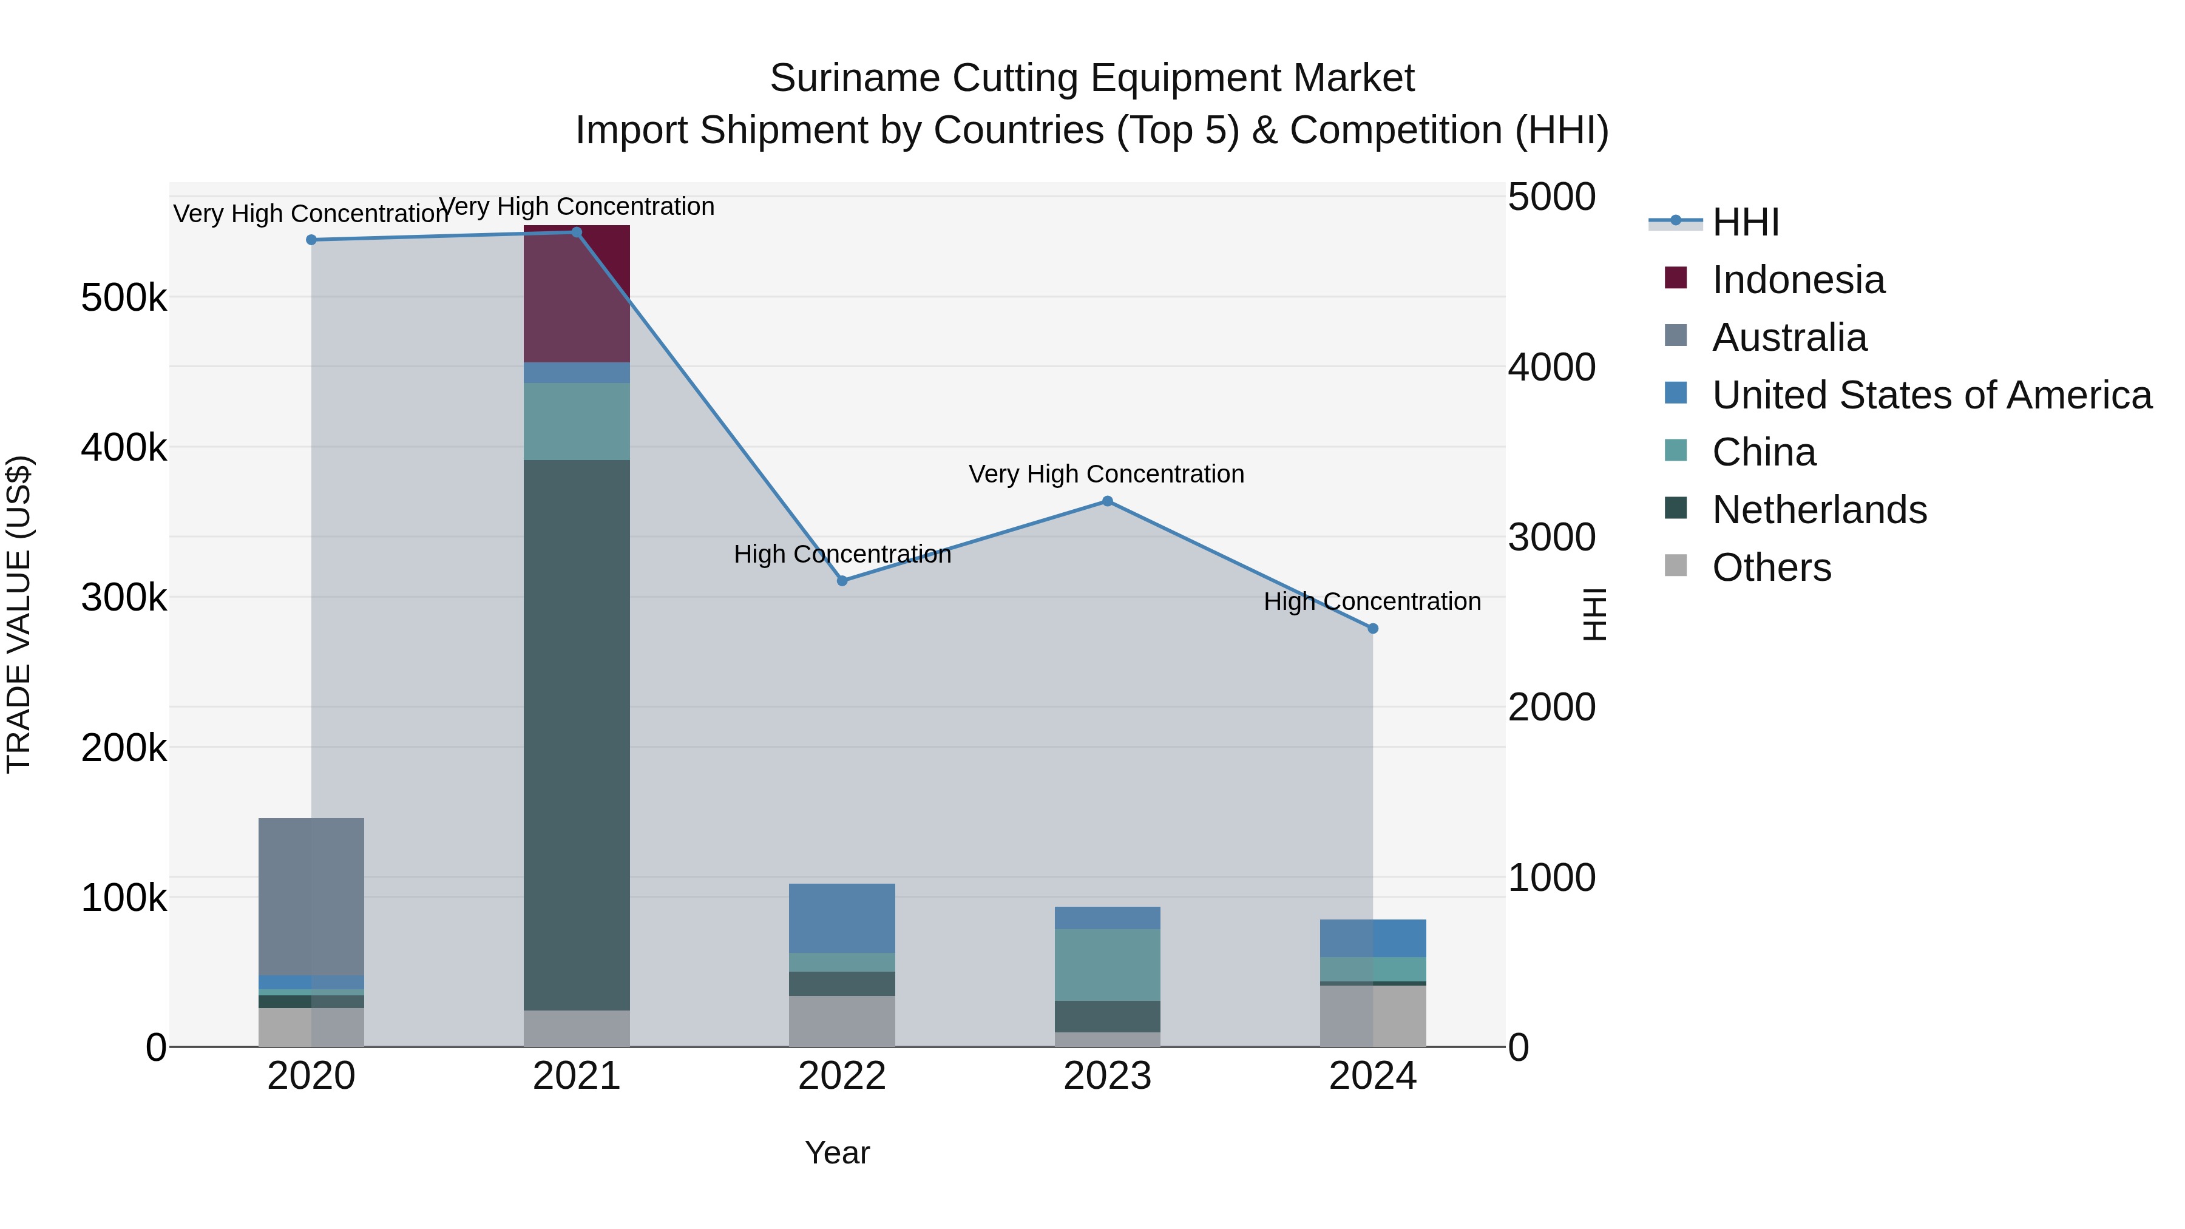Select the China legend label
Viewport: 2185px width, 1229px height.
(x=1764, y=453)
